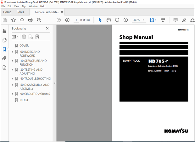
Task: Open the zoom percentage dropdown arrow
Action: 143,20
